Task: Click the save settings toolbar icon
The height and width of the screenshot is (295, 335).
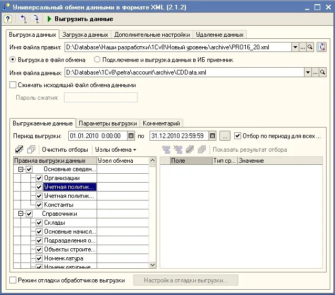Action: pyautogui.click(x=35, y=19)
